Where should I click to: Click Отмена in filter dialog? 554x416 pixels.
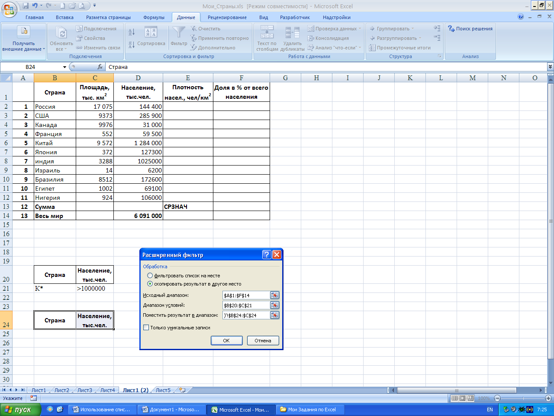click(x=263, y=341)
